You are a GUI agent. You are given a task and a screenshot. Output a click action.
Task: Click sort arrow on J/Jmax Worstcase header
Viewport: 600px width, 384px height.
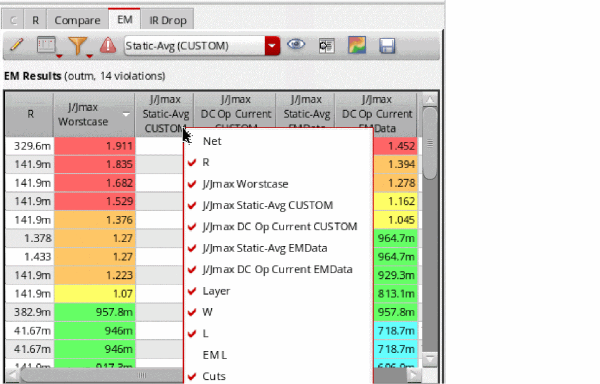point(126,115)
